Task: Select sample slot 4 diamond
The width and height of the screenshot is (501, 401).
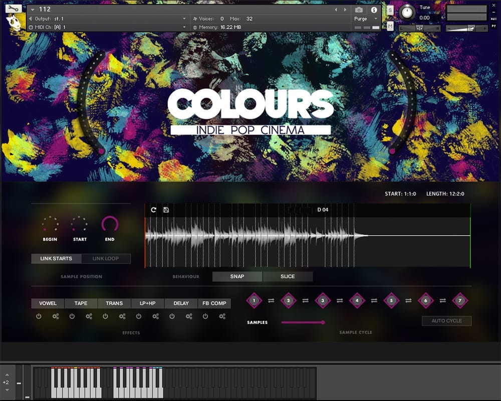Action: pyautogui.click(x=357, y=301)
